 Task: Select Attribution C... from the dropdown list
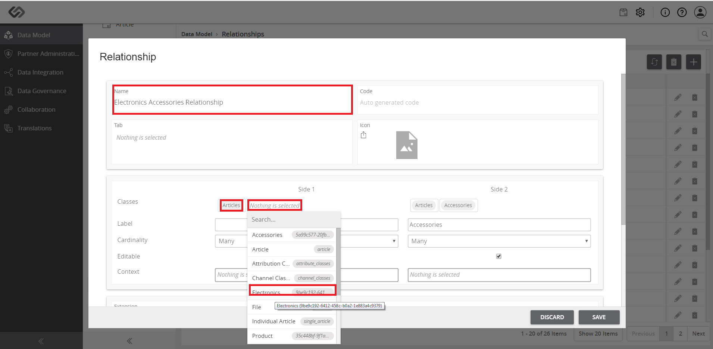point(292,264)
